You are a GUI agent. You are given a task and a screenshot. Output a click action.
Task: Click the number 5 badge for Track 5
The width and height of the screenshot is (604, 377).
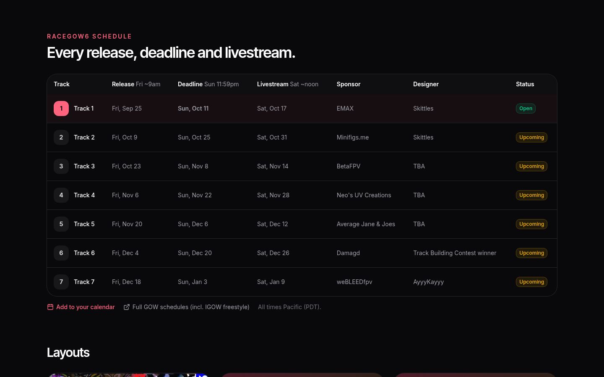61,224
